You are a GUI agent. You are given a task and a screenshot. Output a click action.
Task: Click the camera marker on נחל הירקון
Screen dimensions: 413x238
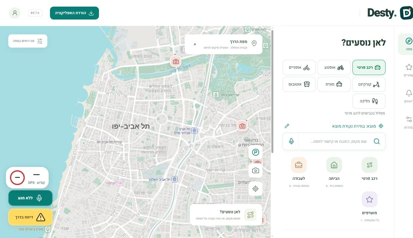point(176,61)
